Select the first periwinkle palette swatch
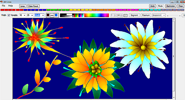The width and height of the screenshot is (185, 100). point(163,10)
